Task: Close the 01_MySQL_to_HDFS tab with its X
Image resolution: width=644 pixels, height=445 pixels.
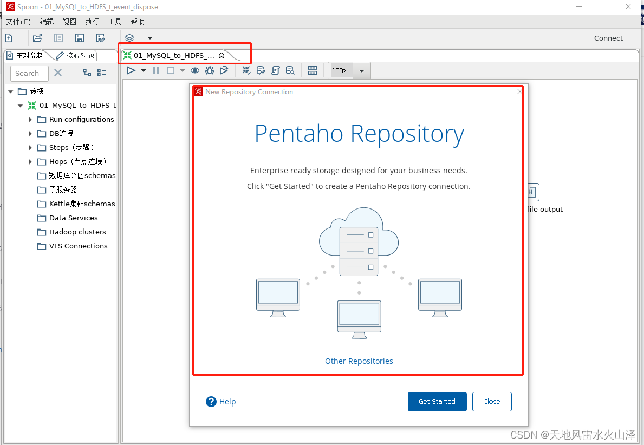Action: tap(222, 55)
